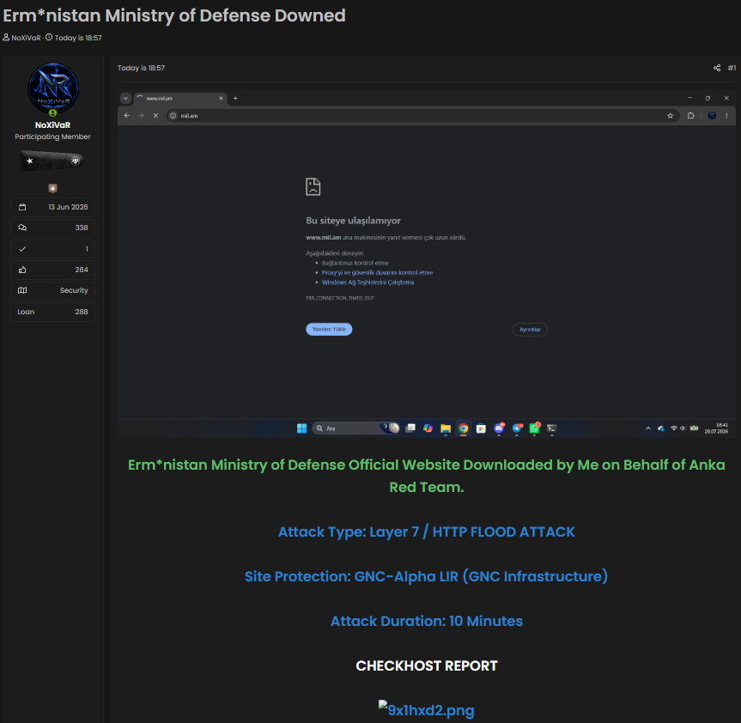Click Yeniden Yükle reload button
Screen dimensions: 741x723
329,330
